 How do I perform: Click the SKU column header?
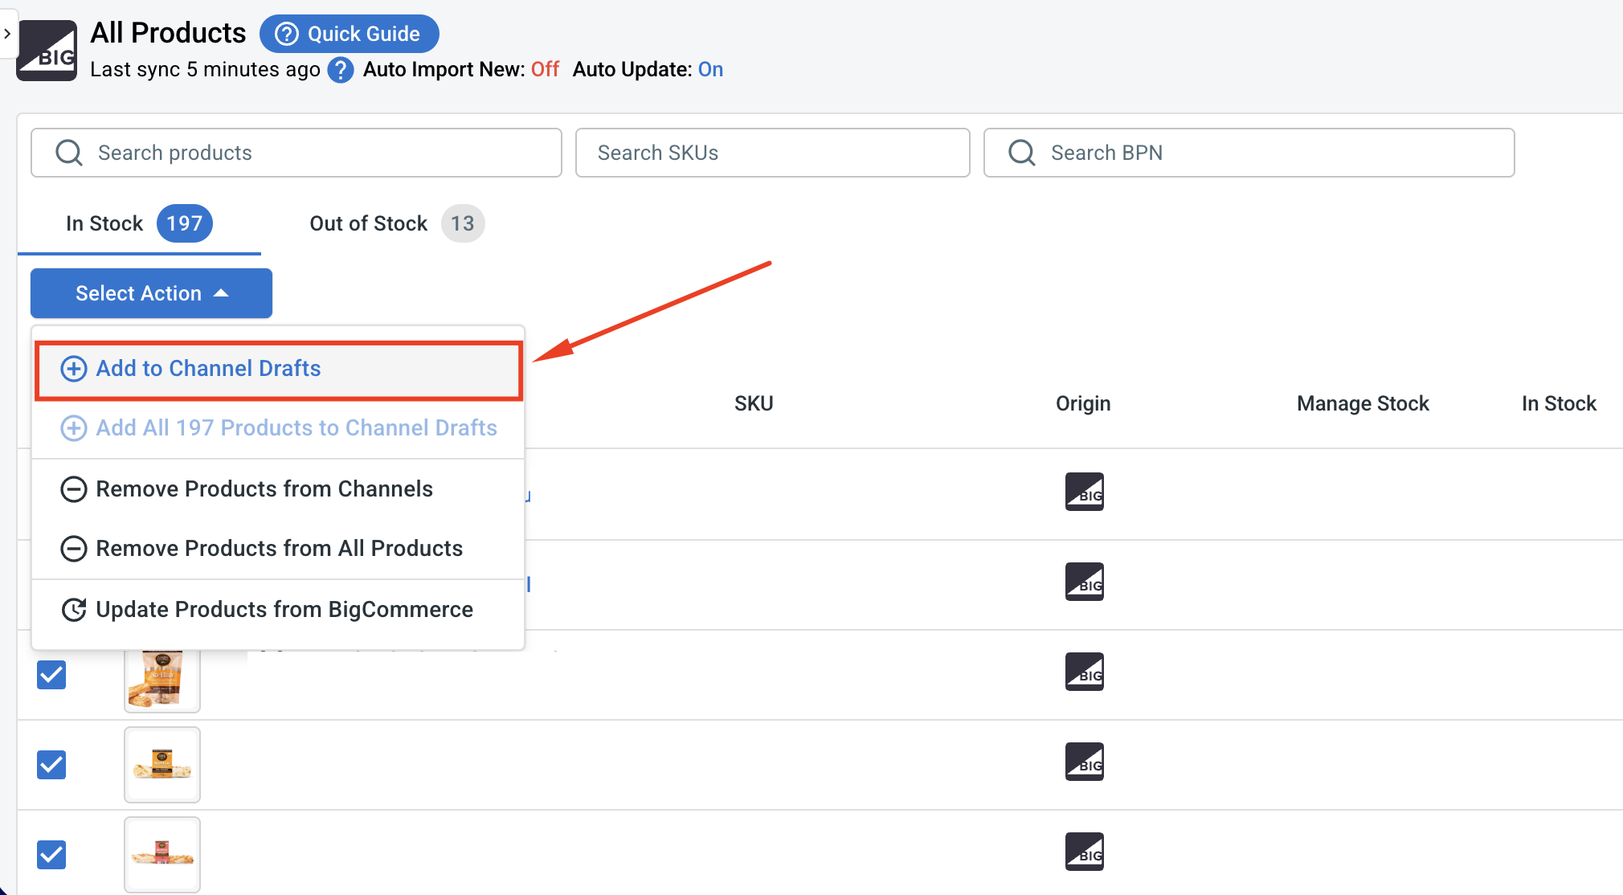click(x=754, y=403)
